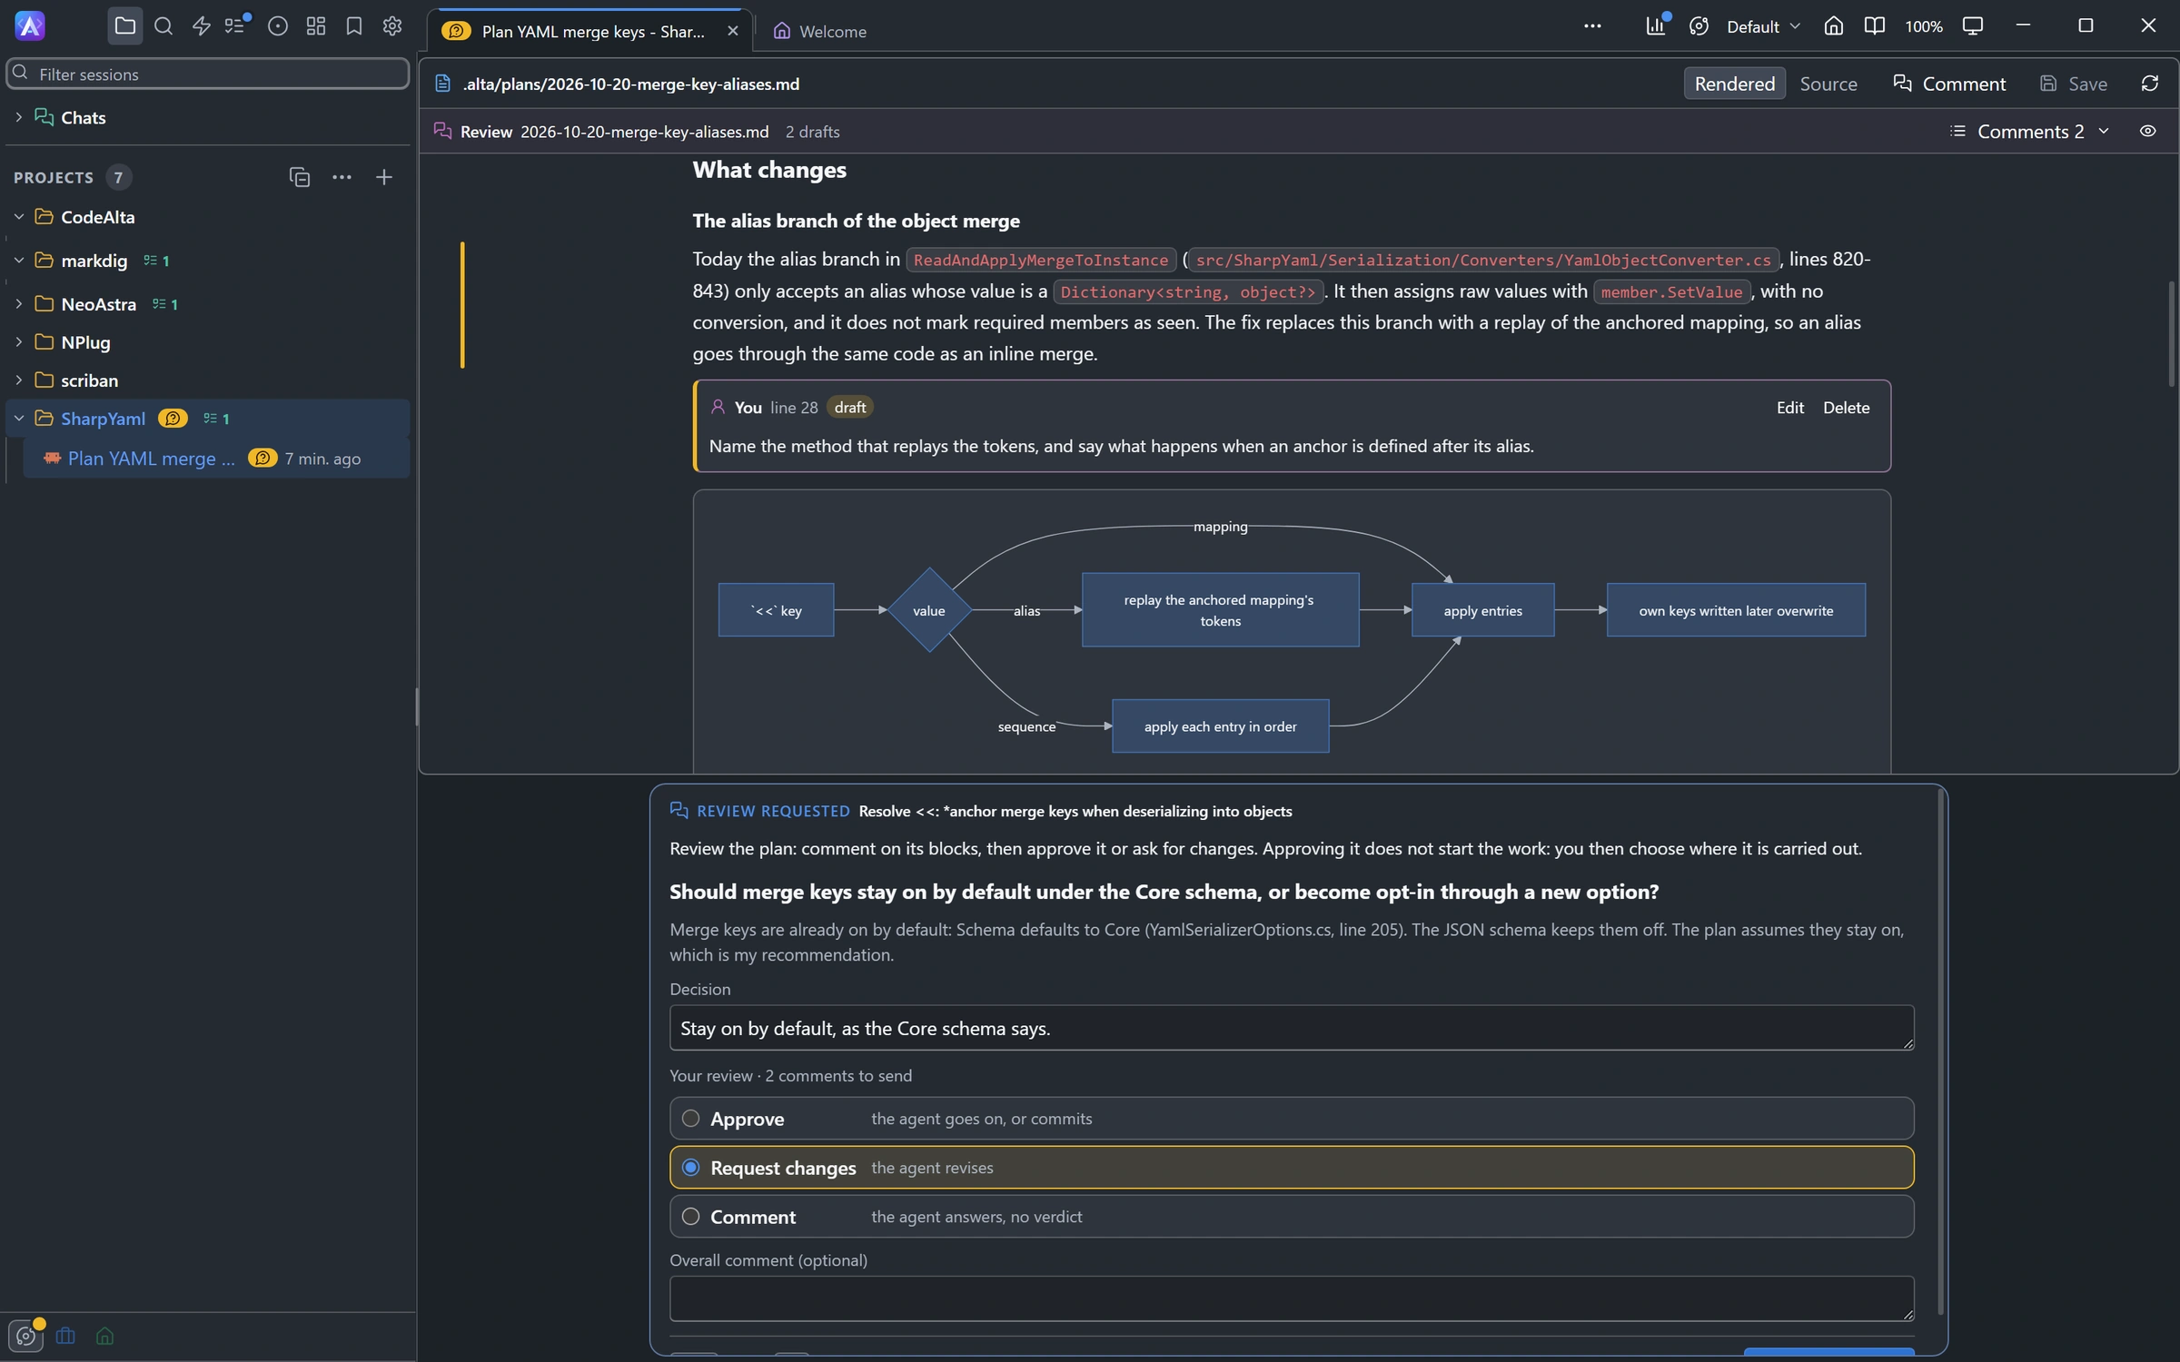Delete the draft comment on line 28
The image size is (2180, 1362).
coord(1846,408)
